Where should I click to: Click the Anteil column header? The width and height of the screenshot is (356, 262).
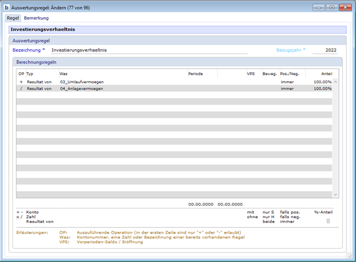pos(326,74)
